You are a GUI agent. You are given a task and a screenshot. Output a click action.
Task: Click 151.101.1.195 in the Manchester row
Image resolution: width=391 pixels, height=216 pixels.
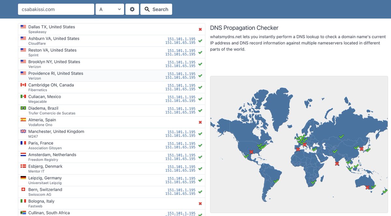(181, 132)
